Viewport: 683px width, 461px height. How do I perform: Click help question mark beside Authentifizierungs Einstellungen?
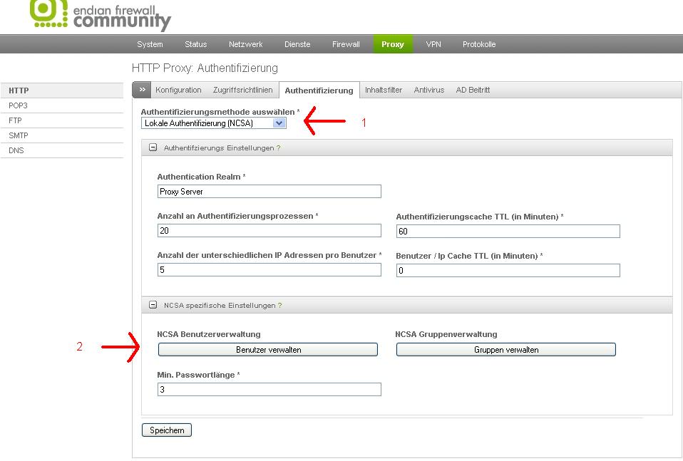coord(279,148)
